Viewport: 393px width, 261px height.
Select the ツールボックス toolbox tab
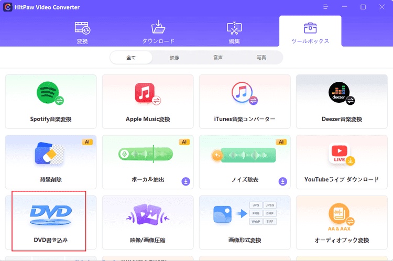click(310, 31)
